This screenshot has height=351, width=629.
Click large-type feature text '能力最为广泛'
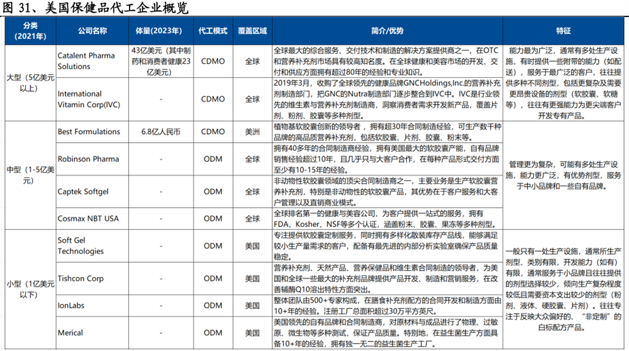coord(563,82)
